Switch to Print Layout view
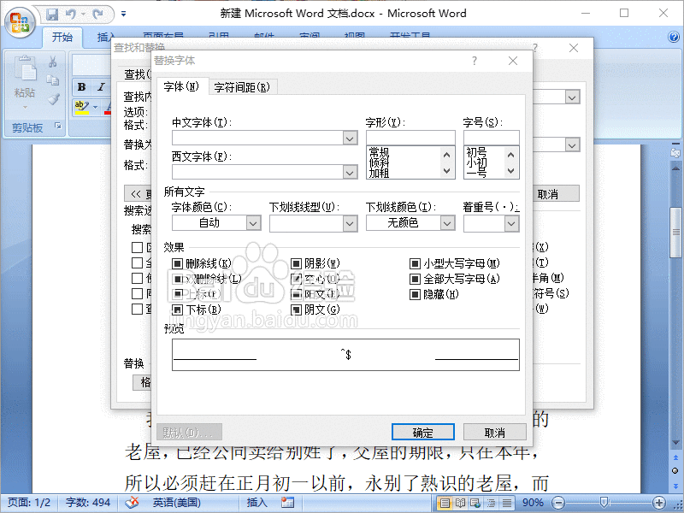 pos(445,503)
